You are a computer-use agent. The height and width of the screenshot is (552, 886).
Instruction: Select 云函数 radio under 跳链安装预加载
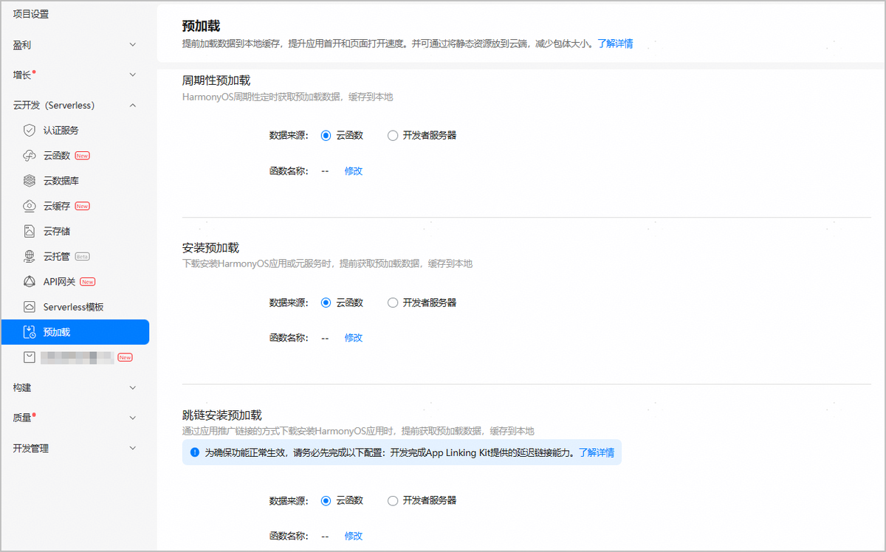point(326,500)
